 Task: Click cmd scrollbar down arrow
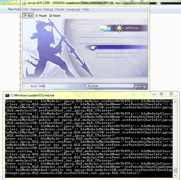pos(175,175)
